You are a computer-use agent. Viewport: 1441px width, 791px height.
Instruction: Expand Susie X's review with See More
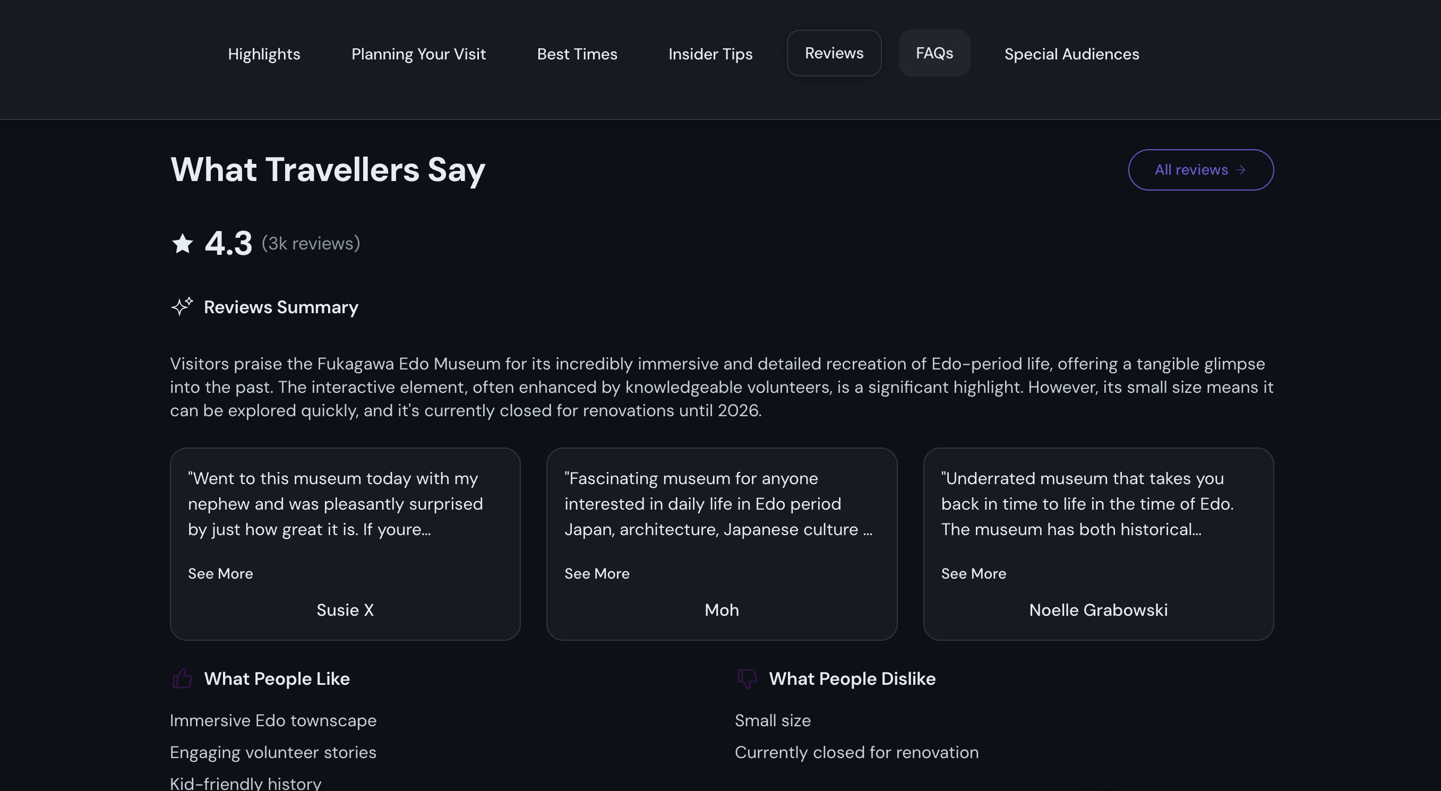click(x=220, y=573)
